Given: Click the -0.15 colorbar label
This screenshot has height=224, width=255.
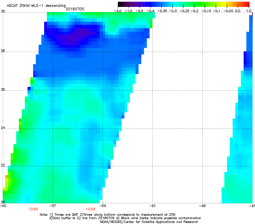Looking at the screenshot, I should 206,11.
